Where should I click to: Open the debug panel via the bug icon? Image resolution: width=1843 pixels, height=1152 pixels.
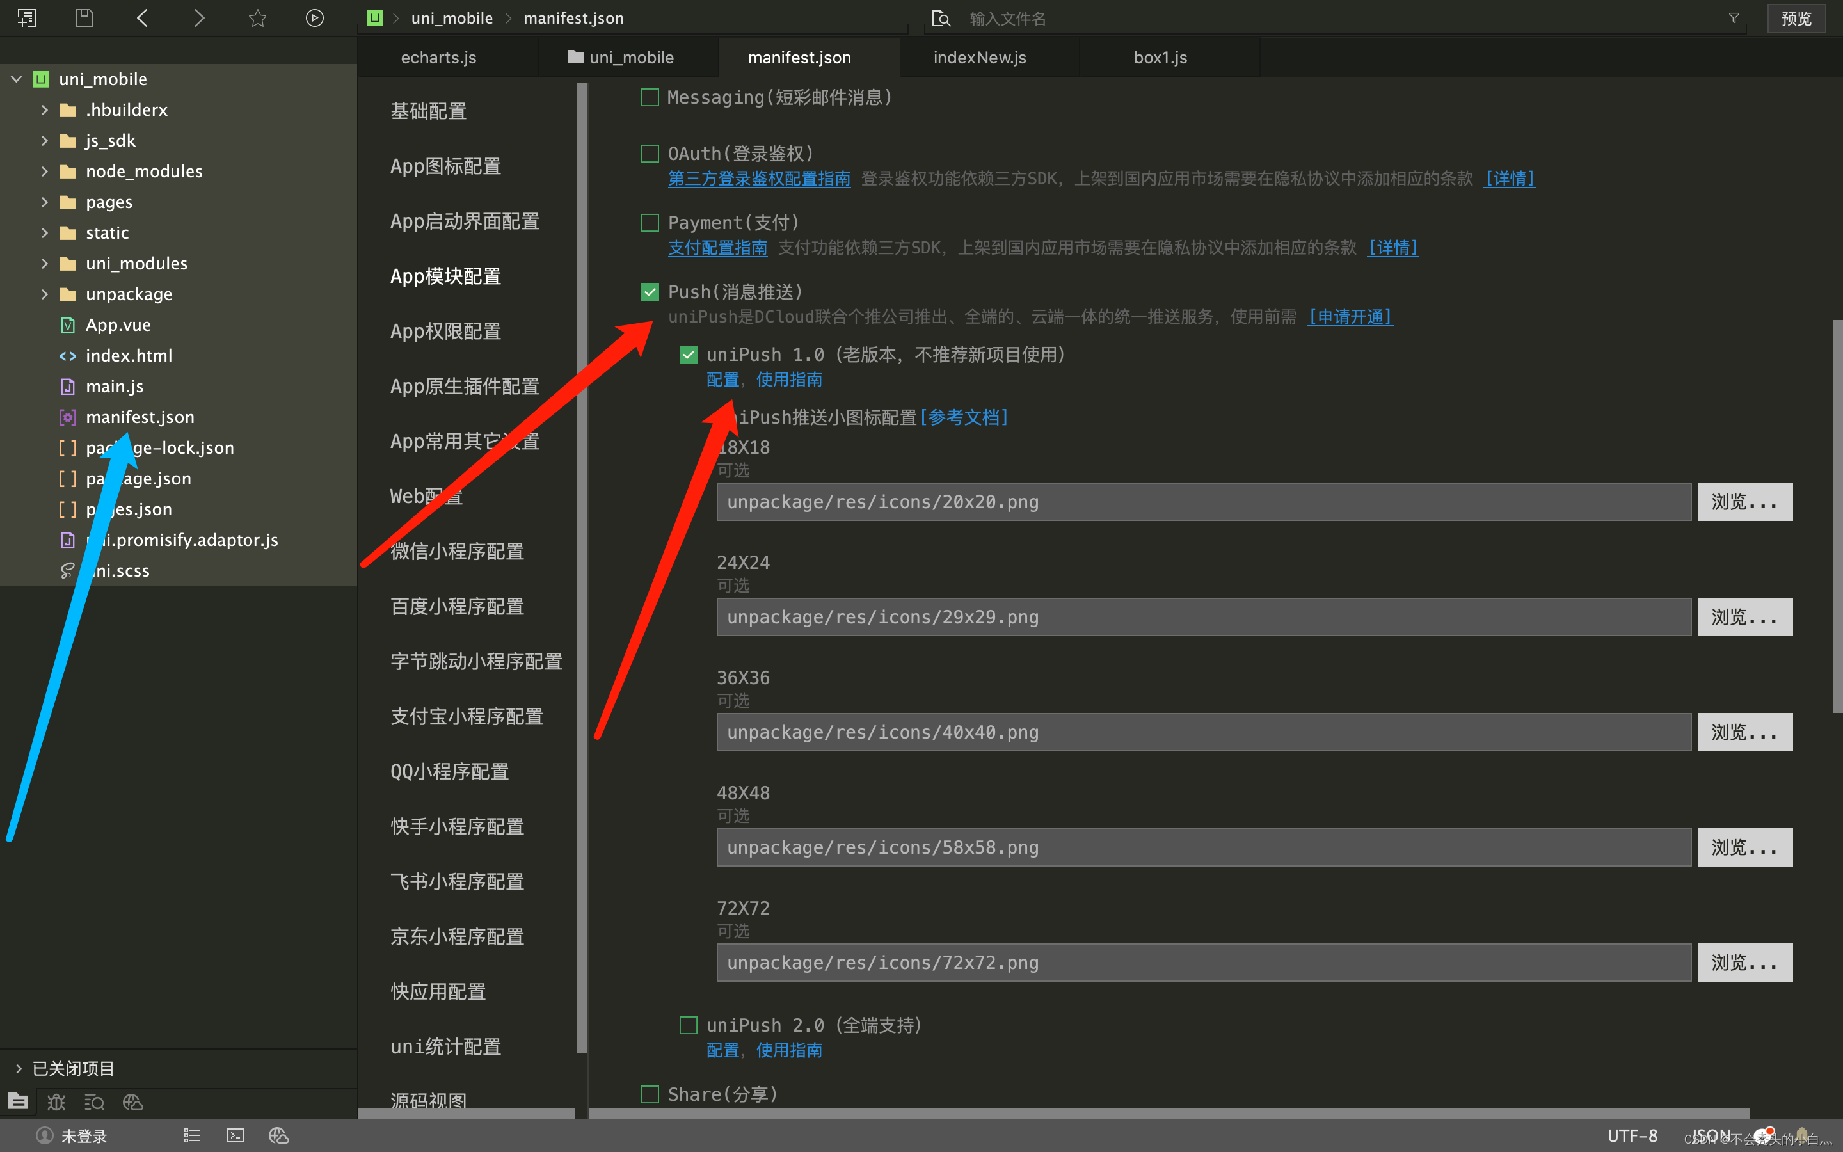point(55,1101)
